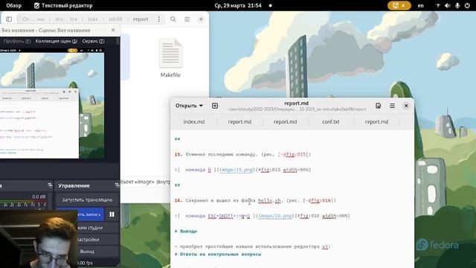This screenshot has height=268, width=476.
Task: Open the Files window hamburger view menu
Action: [x=187, y=19]
